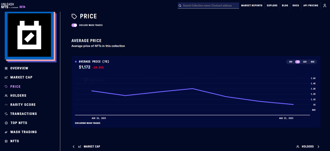330x151 pixels.
Task: Click the $1,172 price value
Action: click(x=84, y=67)
